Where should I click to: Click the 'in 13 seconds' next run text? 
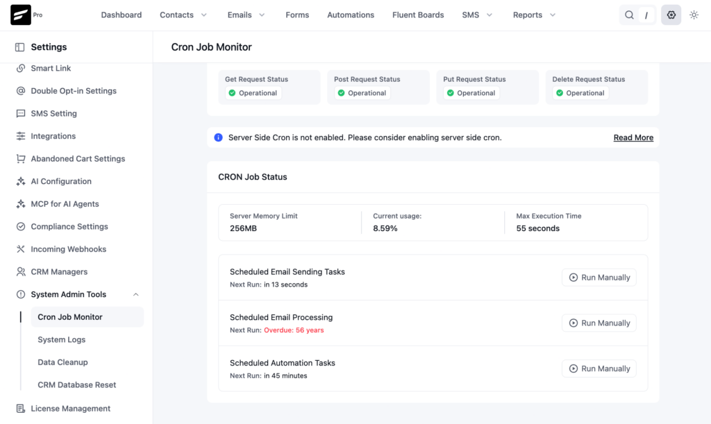[285, 285]
